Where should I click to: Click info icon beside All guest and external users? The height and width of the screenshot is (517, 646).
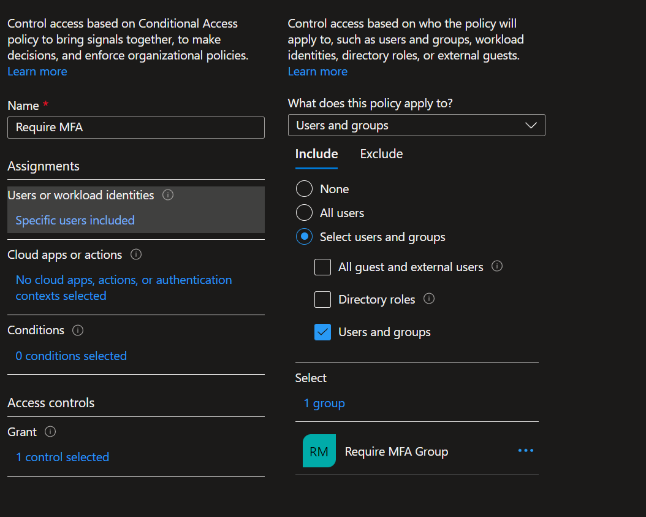coord(497,267)
